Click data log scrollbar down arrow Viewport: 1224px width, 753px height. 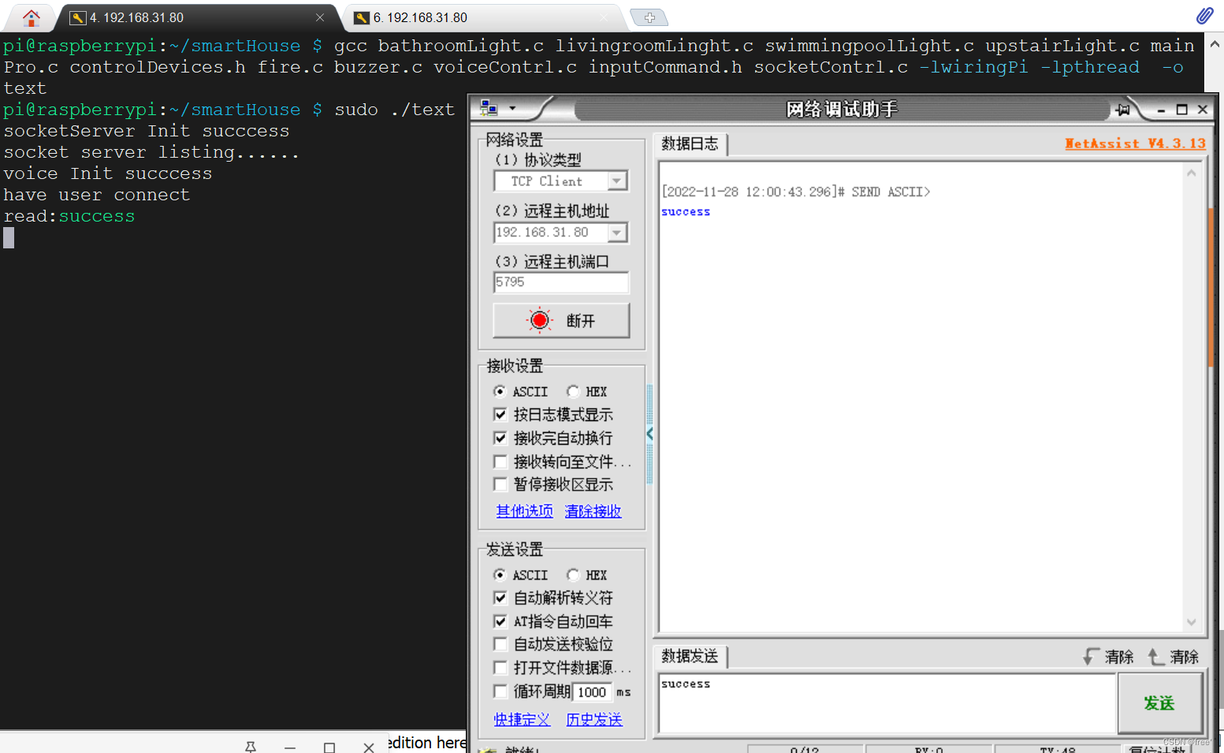pyautogui.click(x=1192, y=622)
